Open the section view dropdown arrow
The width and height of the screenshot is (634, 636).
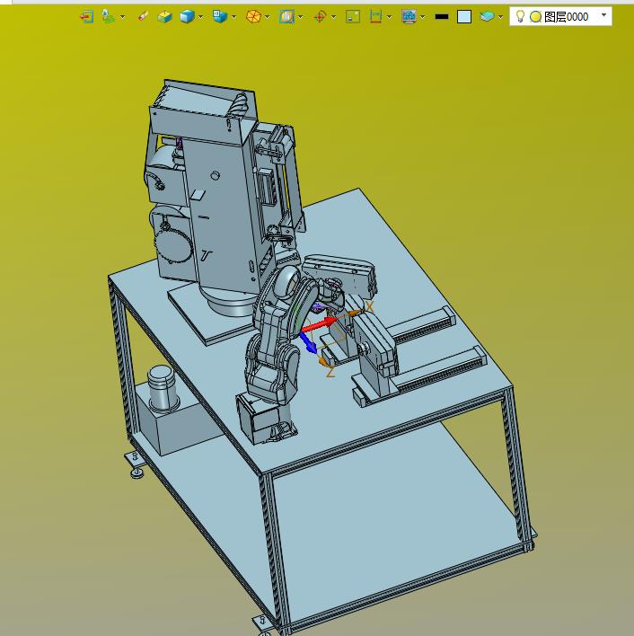tap(300, 17)
